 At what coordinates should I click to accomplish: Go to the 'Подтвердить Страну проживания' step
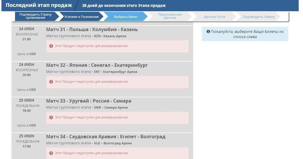pyautogui.click(x=35, y=16)
